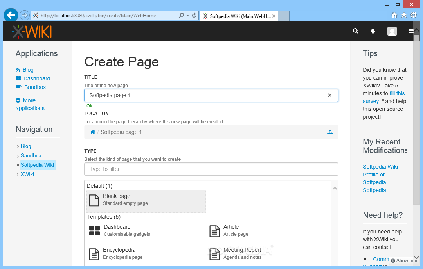Open the notifications bell

[x=373, y=31]
